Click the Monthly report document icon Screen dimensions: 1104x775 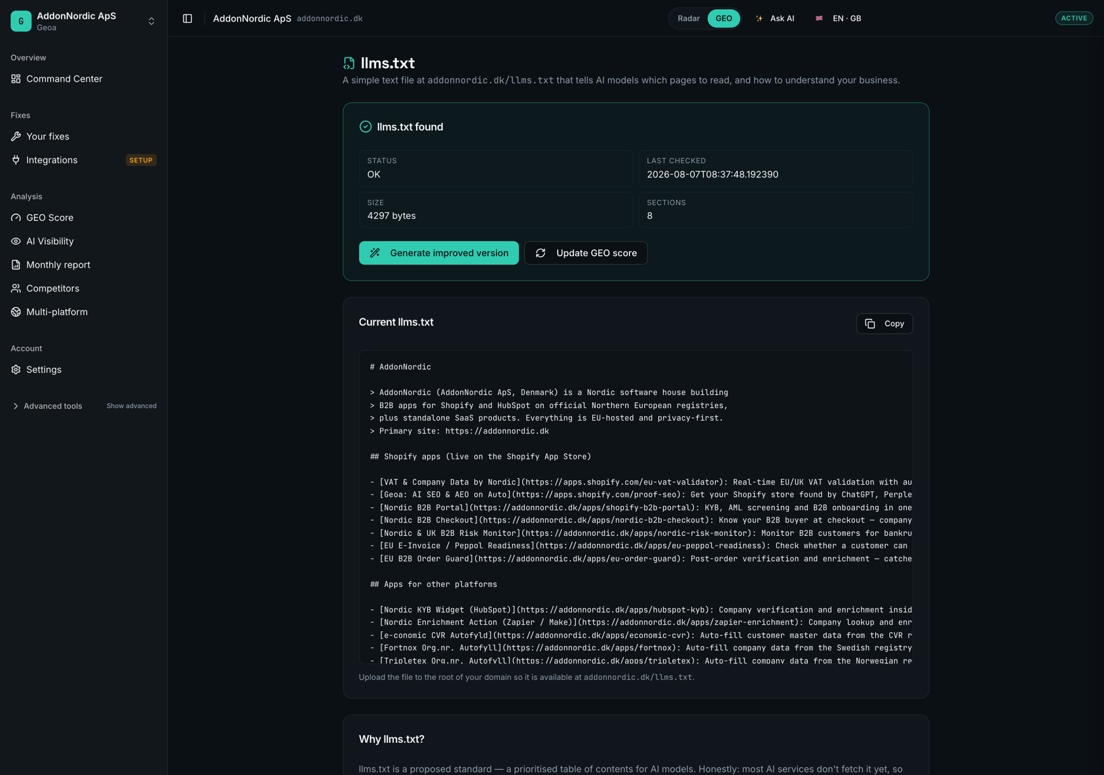(16, 265)
